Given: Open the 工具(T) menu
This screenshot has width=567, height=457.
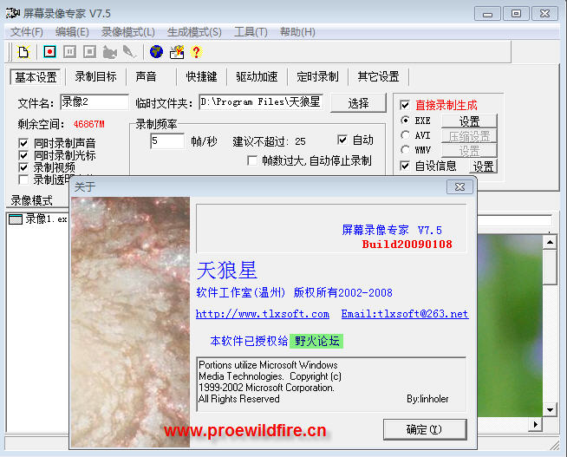Looking at the screenshot, I should (251, 32).
